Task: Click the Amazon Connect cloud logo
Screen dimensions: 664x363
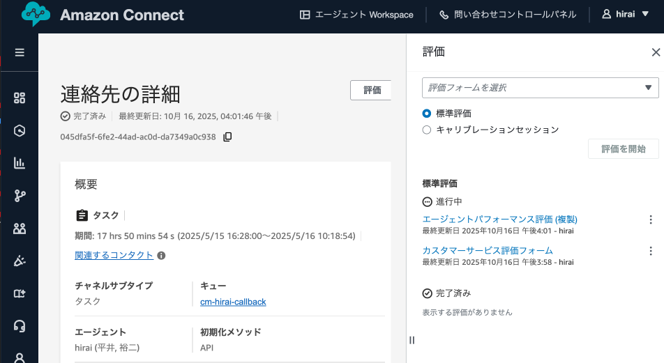Action: tap(36, 13)
